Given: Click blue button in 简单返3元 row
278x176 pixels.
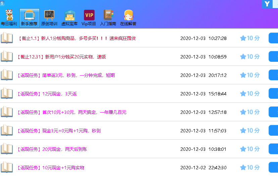Looking at the screenshot, I should coord(273,75).
